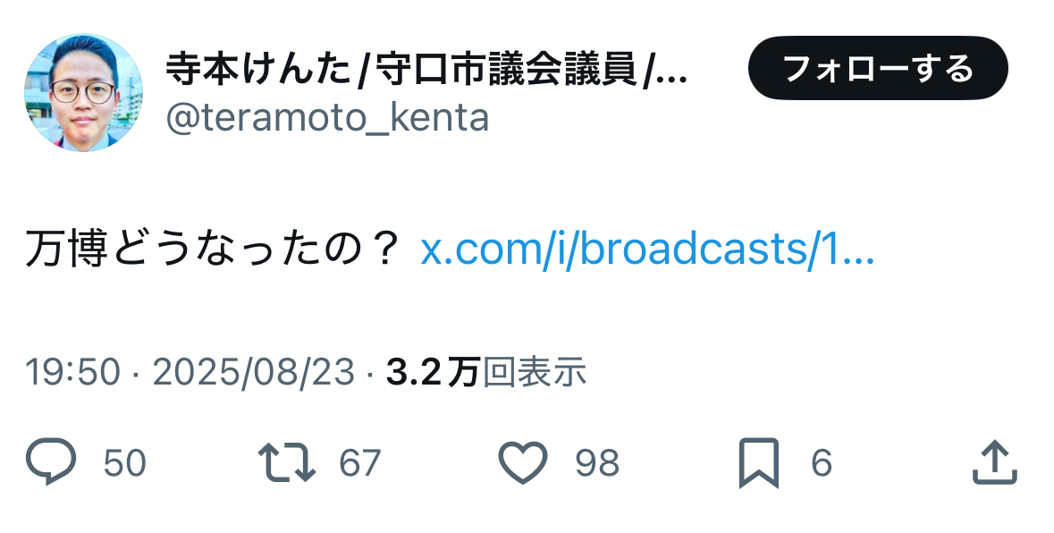Open the x.com/i/broadcasts link
Image resolution: width=1054 pixels, height=533 pixels.
pos(647,249)
